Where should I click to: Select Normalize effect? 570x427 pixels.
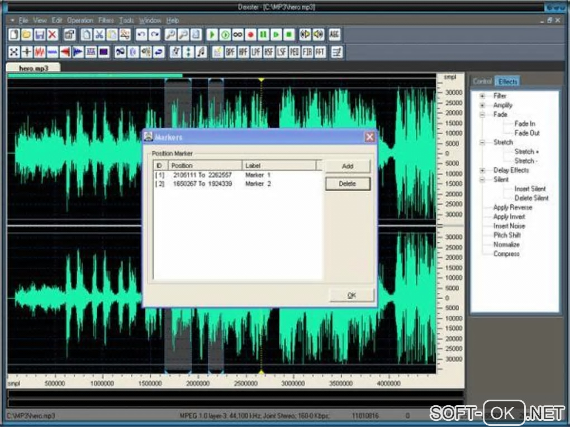click(x=506, y=244)
